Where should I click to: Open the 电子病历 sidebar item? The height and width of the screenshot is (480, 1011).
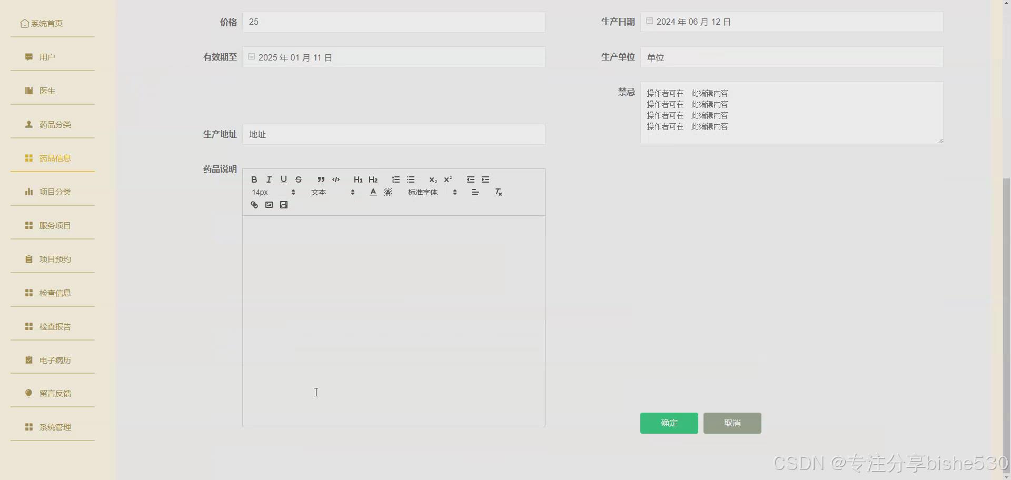coord(53,360)
